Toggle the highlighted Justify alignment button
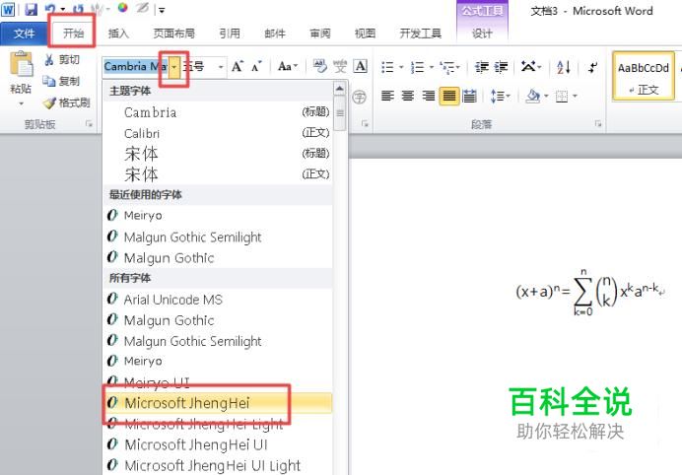Image resolution: width=682 pixels, height=475 pixels. 448,97
